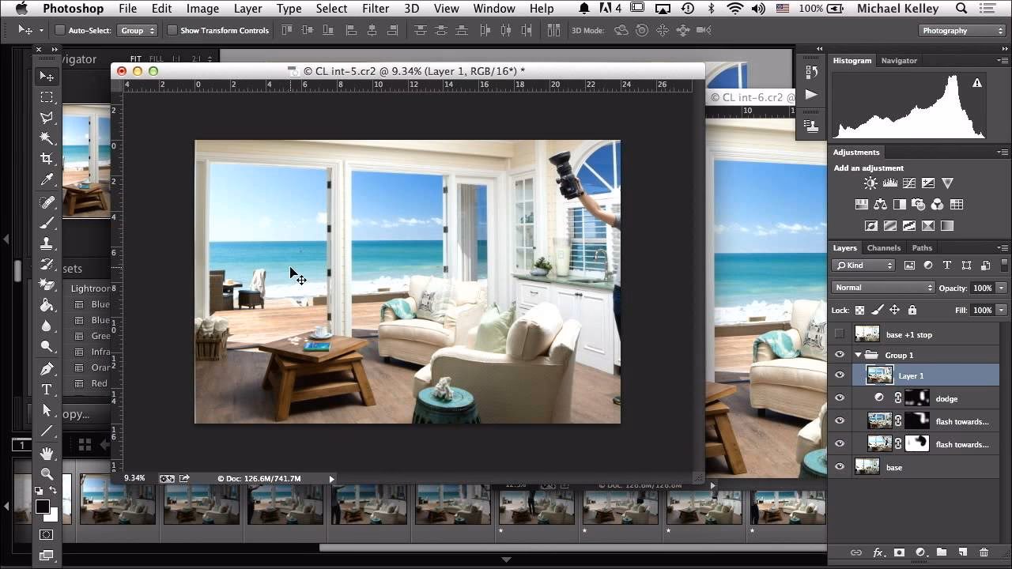The height and width of the screenshot is (569, 1012).
Task: Enable Show Transform Controls checkbox
Action: click(x=172, y=31)
